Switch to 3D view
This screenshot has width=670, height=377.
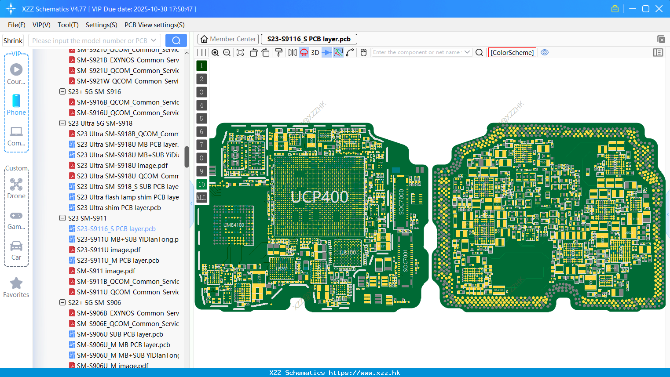315,52
